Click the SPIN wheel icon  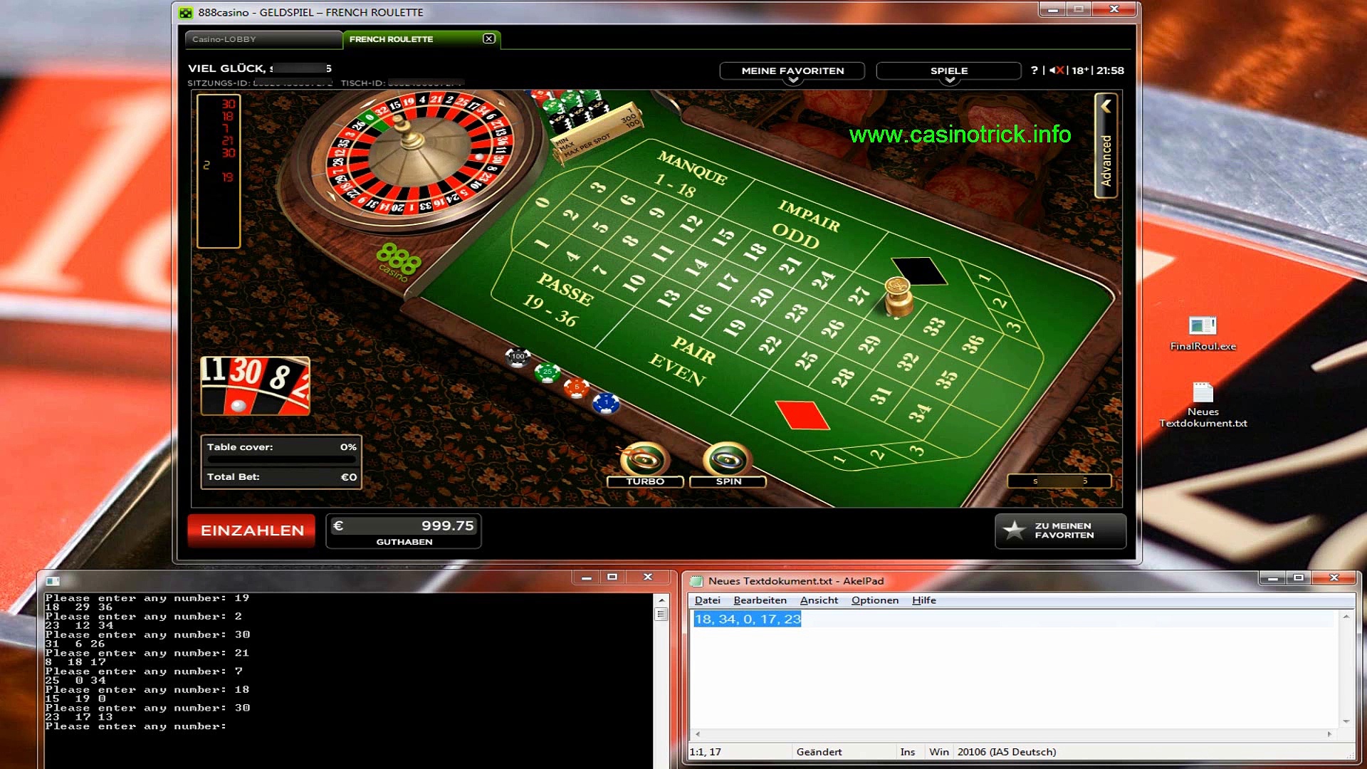coord(727,459)
